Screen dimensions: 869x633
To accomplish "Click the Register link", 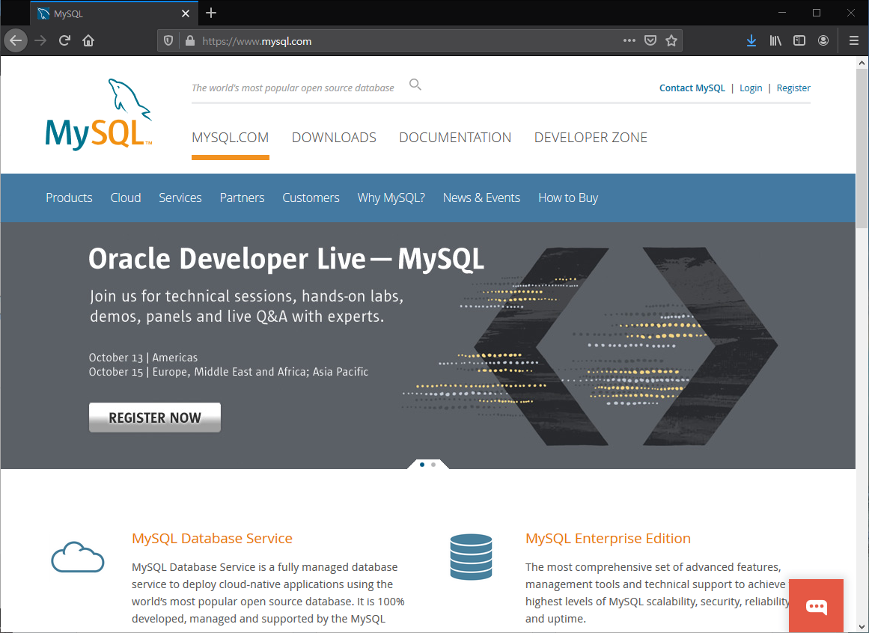I will pyautogui.click(x=793, y=88).
